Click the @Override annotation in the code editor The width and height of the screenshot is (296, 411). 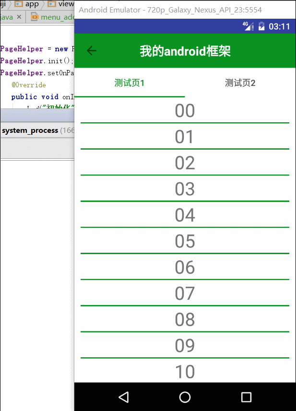(x=29, y=85)
